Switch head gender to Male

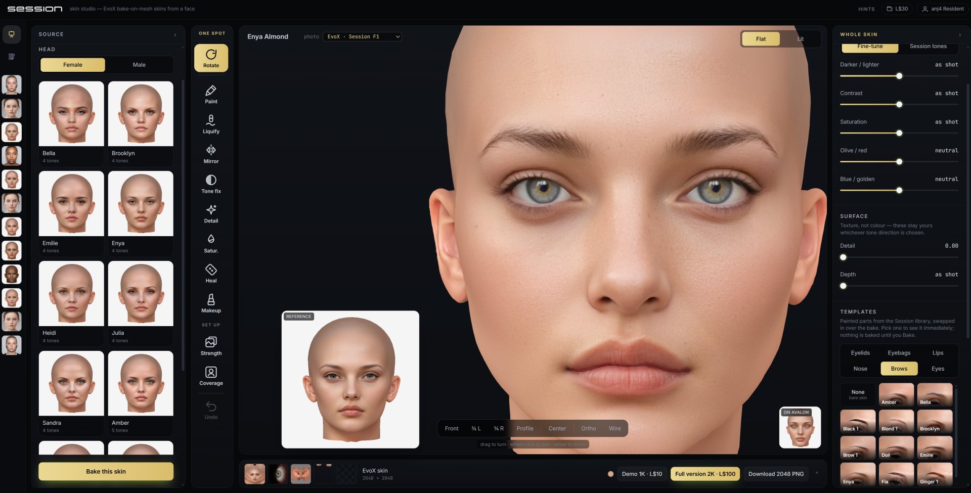[139, 65]
